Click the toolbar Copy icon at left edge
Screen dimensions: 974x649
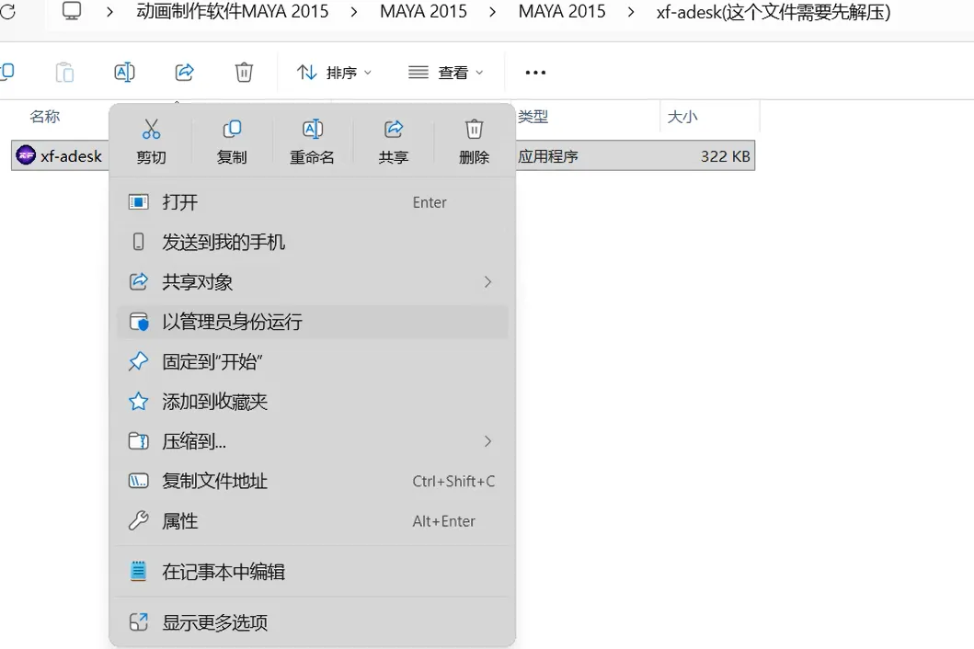pyautogui.click(x=6, y=72)
